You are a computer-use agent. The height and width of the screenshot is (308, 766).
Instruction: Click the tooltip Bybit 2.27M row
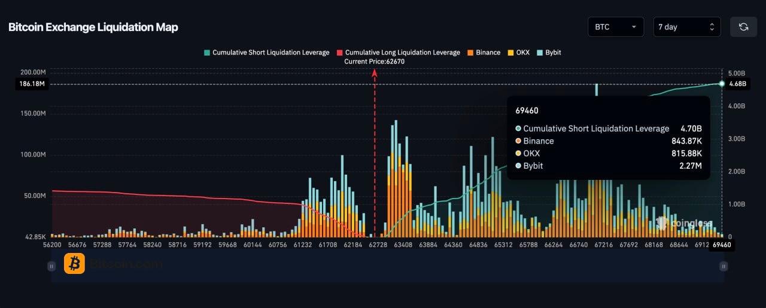(608, 166)
